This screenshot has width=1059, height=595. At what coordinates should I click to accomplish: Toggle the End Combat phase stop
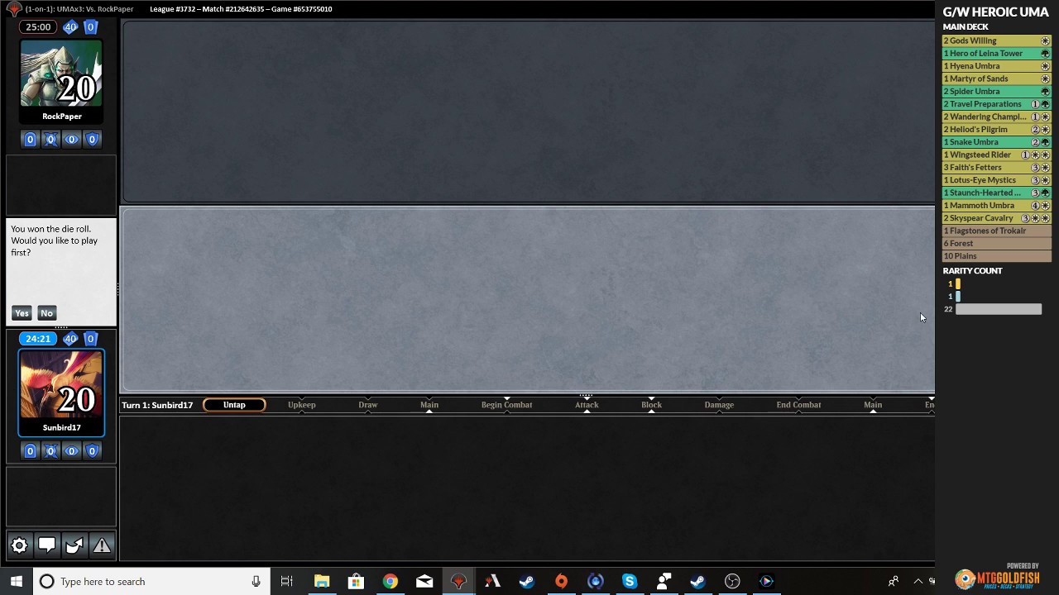799,405
